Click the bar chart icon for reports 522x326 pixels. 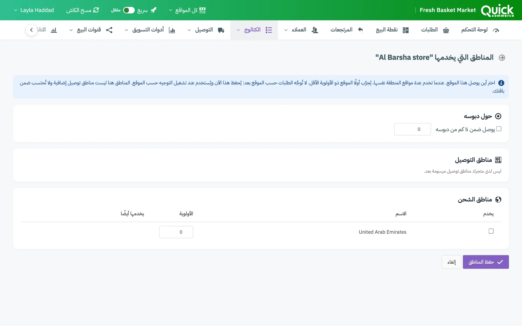[x=54, y=30]
